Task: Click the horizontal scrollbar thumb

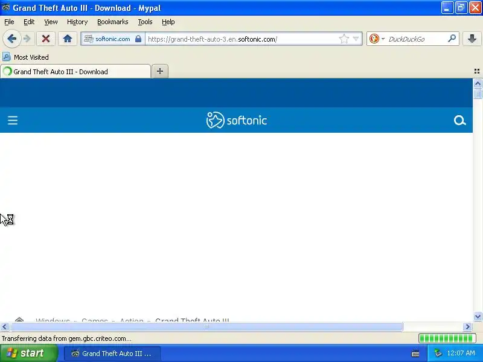Action: tap(206, 326)
